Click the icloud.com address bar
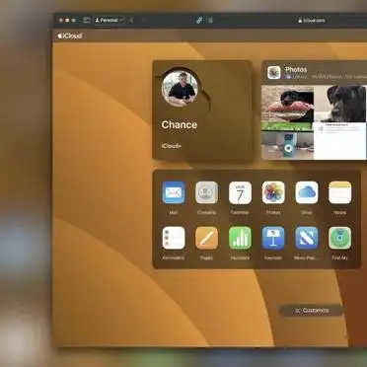The image size is (367, 367). coord(312,21)
